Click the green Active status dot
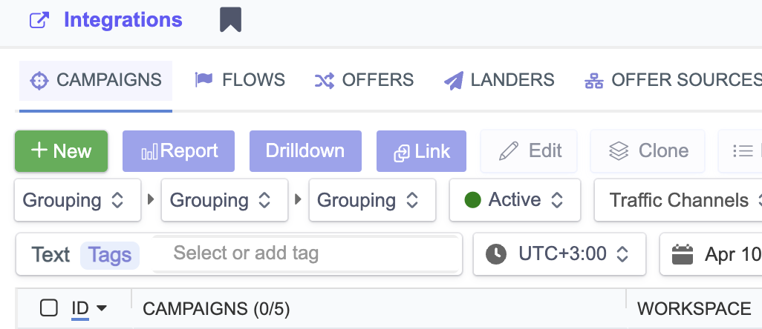Viewport: 762px width, 329px height. (x=472, y=200)
